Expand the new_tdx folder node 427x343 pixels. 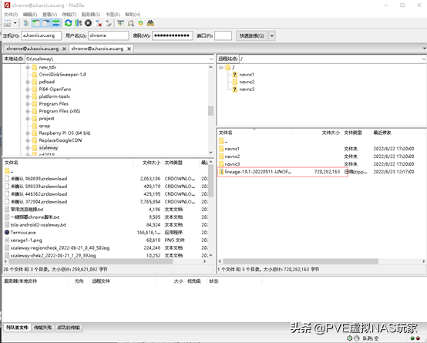[x=28, y=67]
